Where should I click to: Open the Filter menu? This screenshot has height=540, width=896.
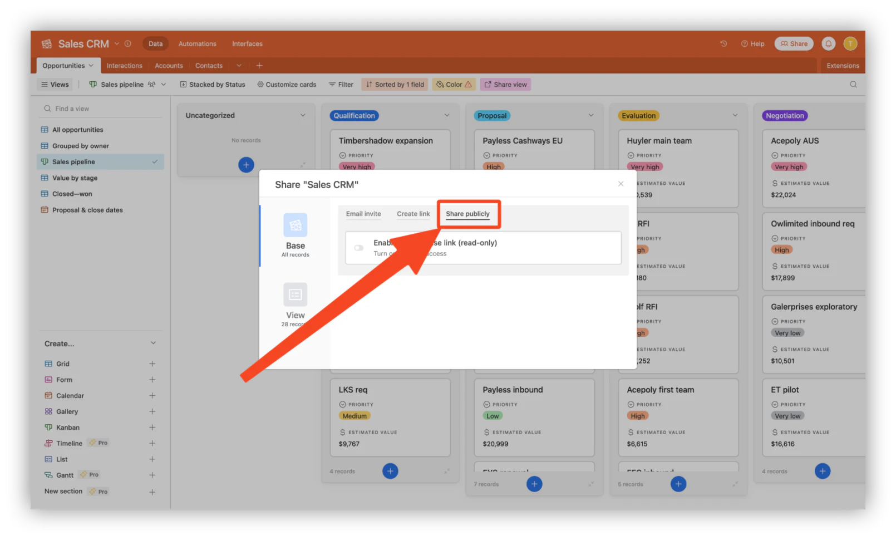(x=341, y=85)
